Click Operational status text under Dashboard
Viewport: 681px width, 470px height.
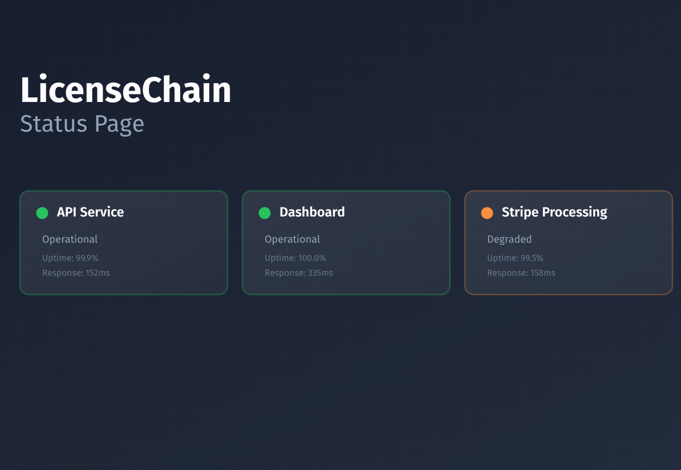coord(292,239)
